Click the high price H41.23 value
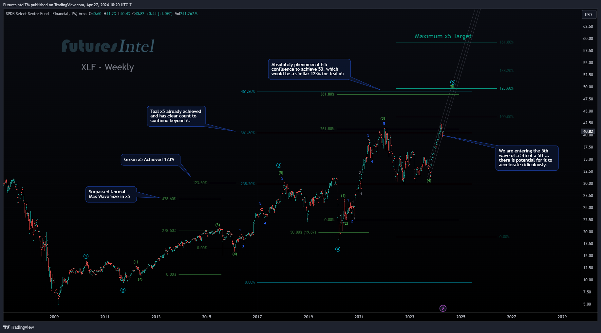Screen dimensions: 601x333 pos(110,14)
